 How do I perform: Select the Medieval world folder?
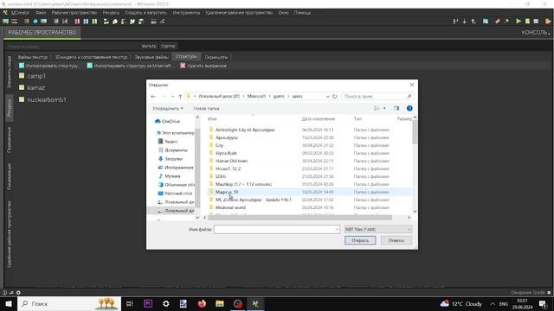230,207
